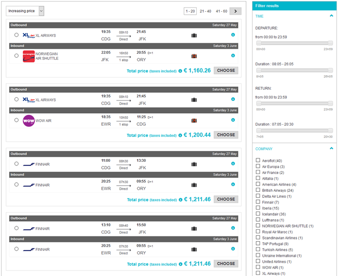
Task: Click the info icon beside the €1,200.44 total price
Action: [x=180, y=135]
